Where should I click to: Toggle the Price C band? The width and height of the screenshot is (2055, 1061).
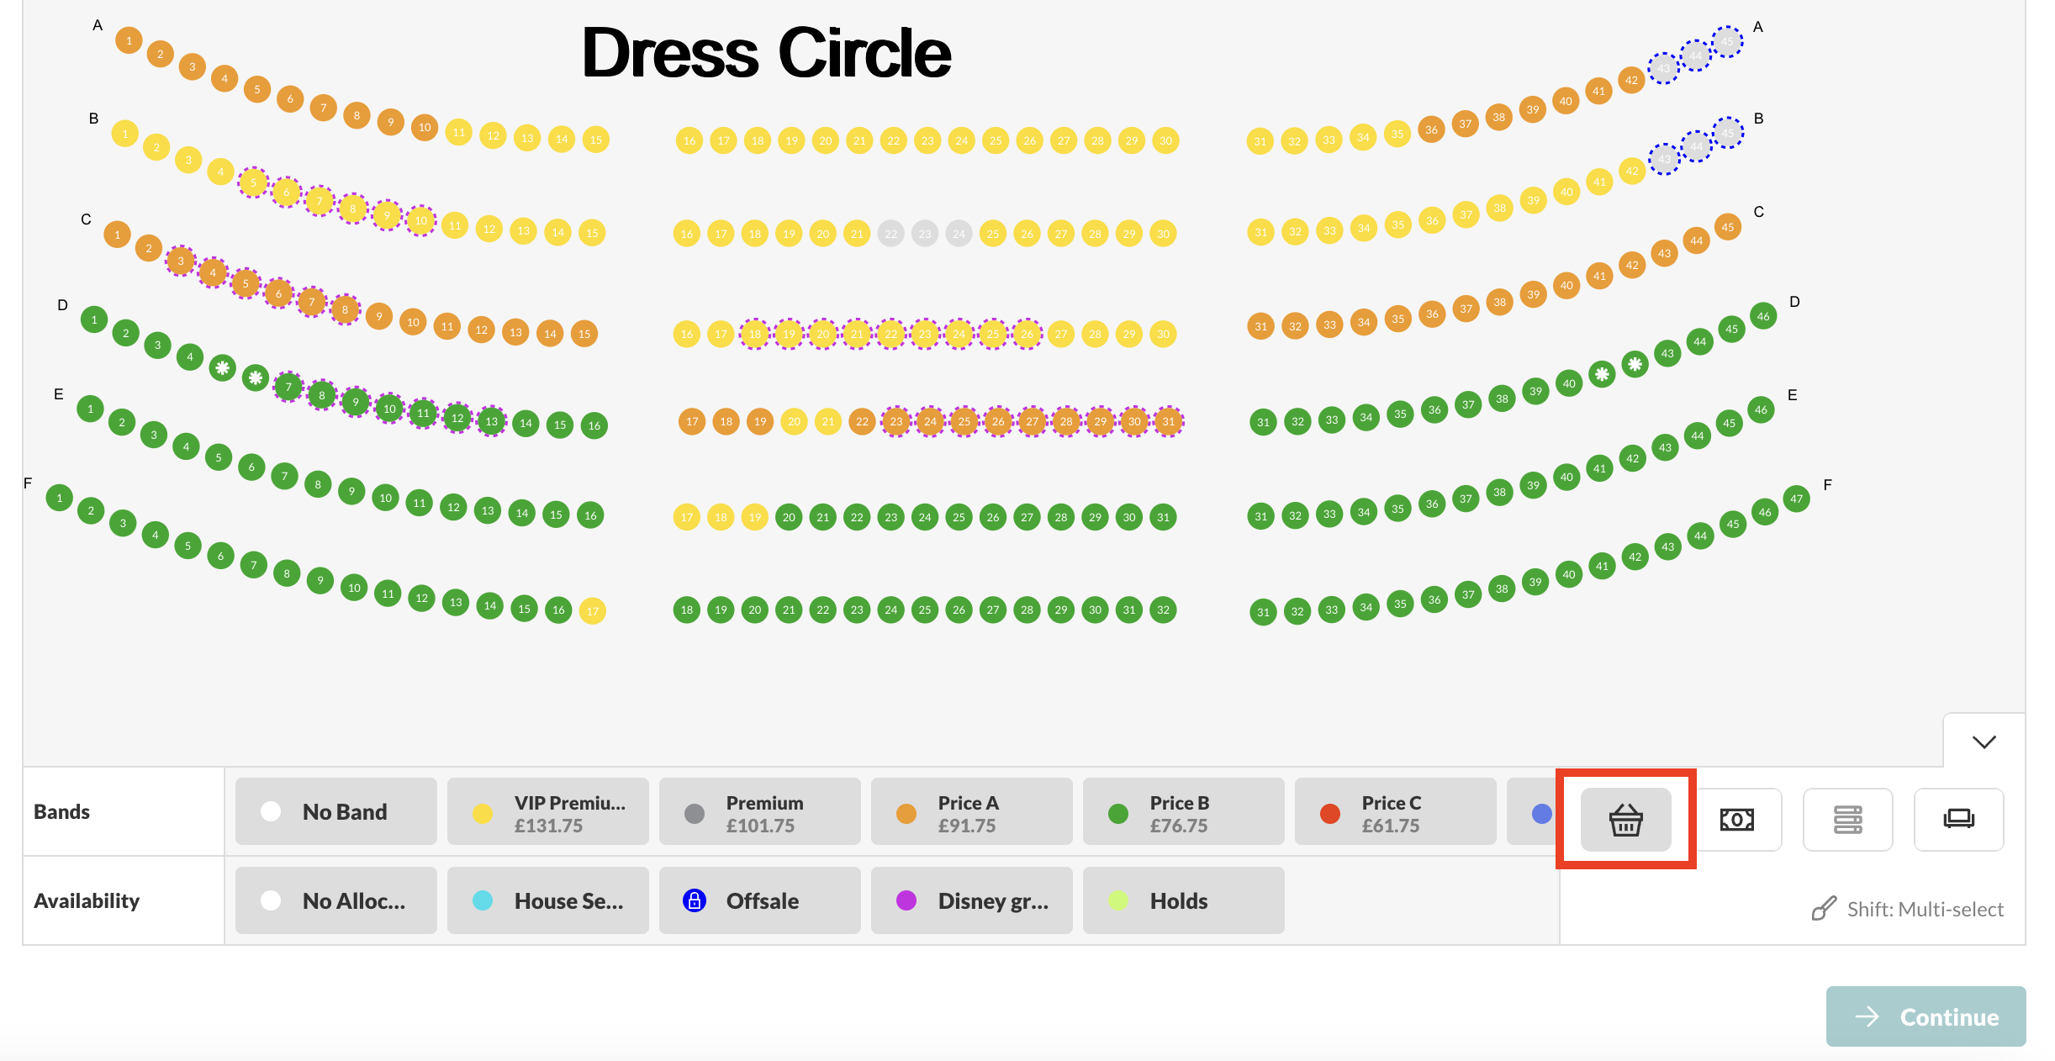[x=1396, y=811]
